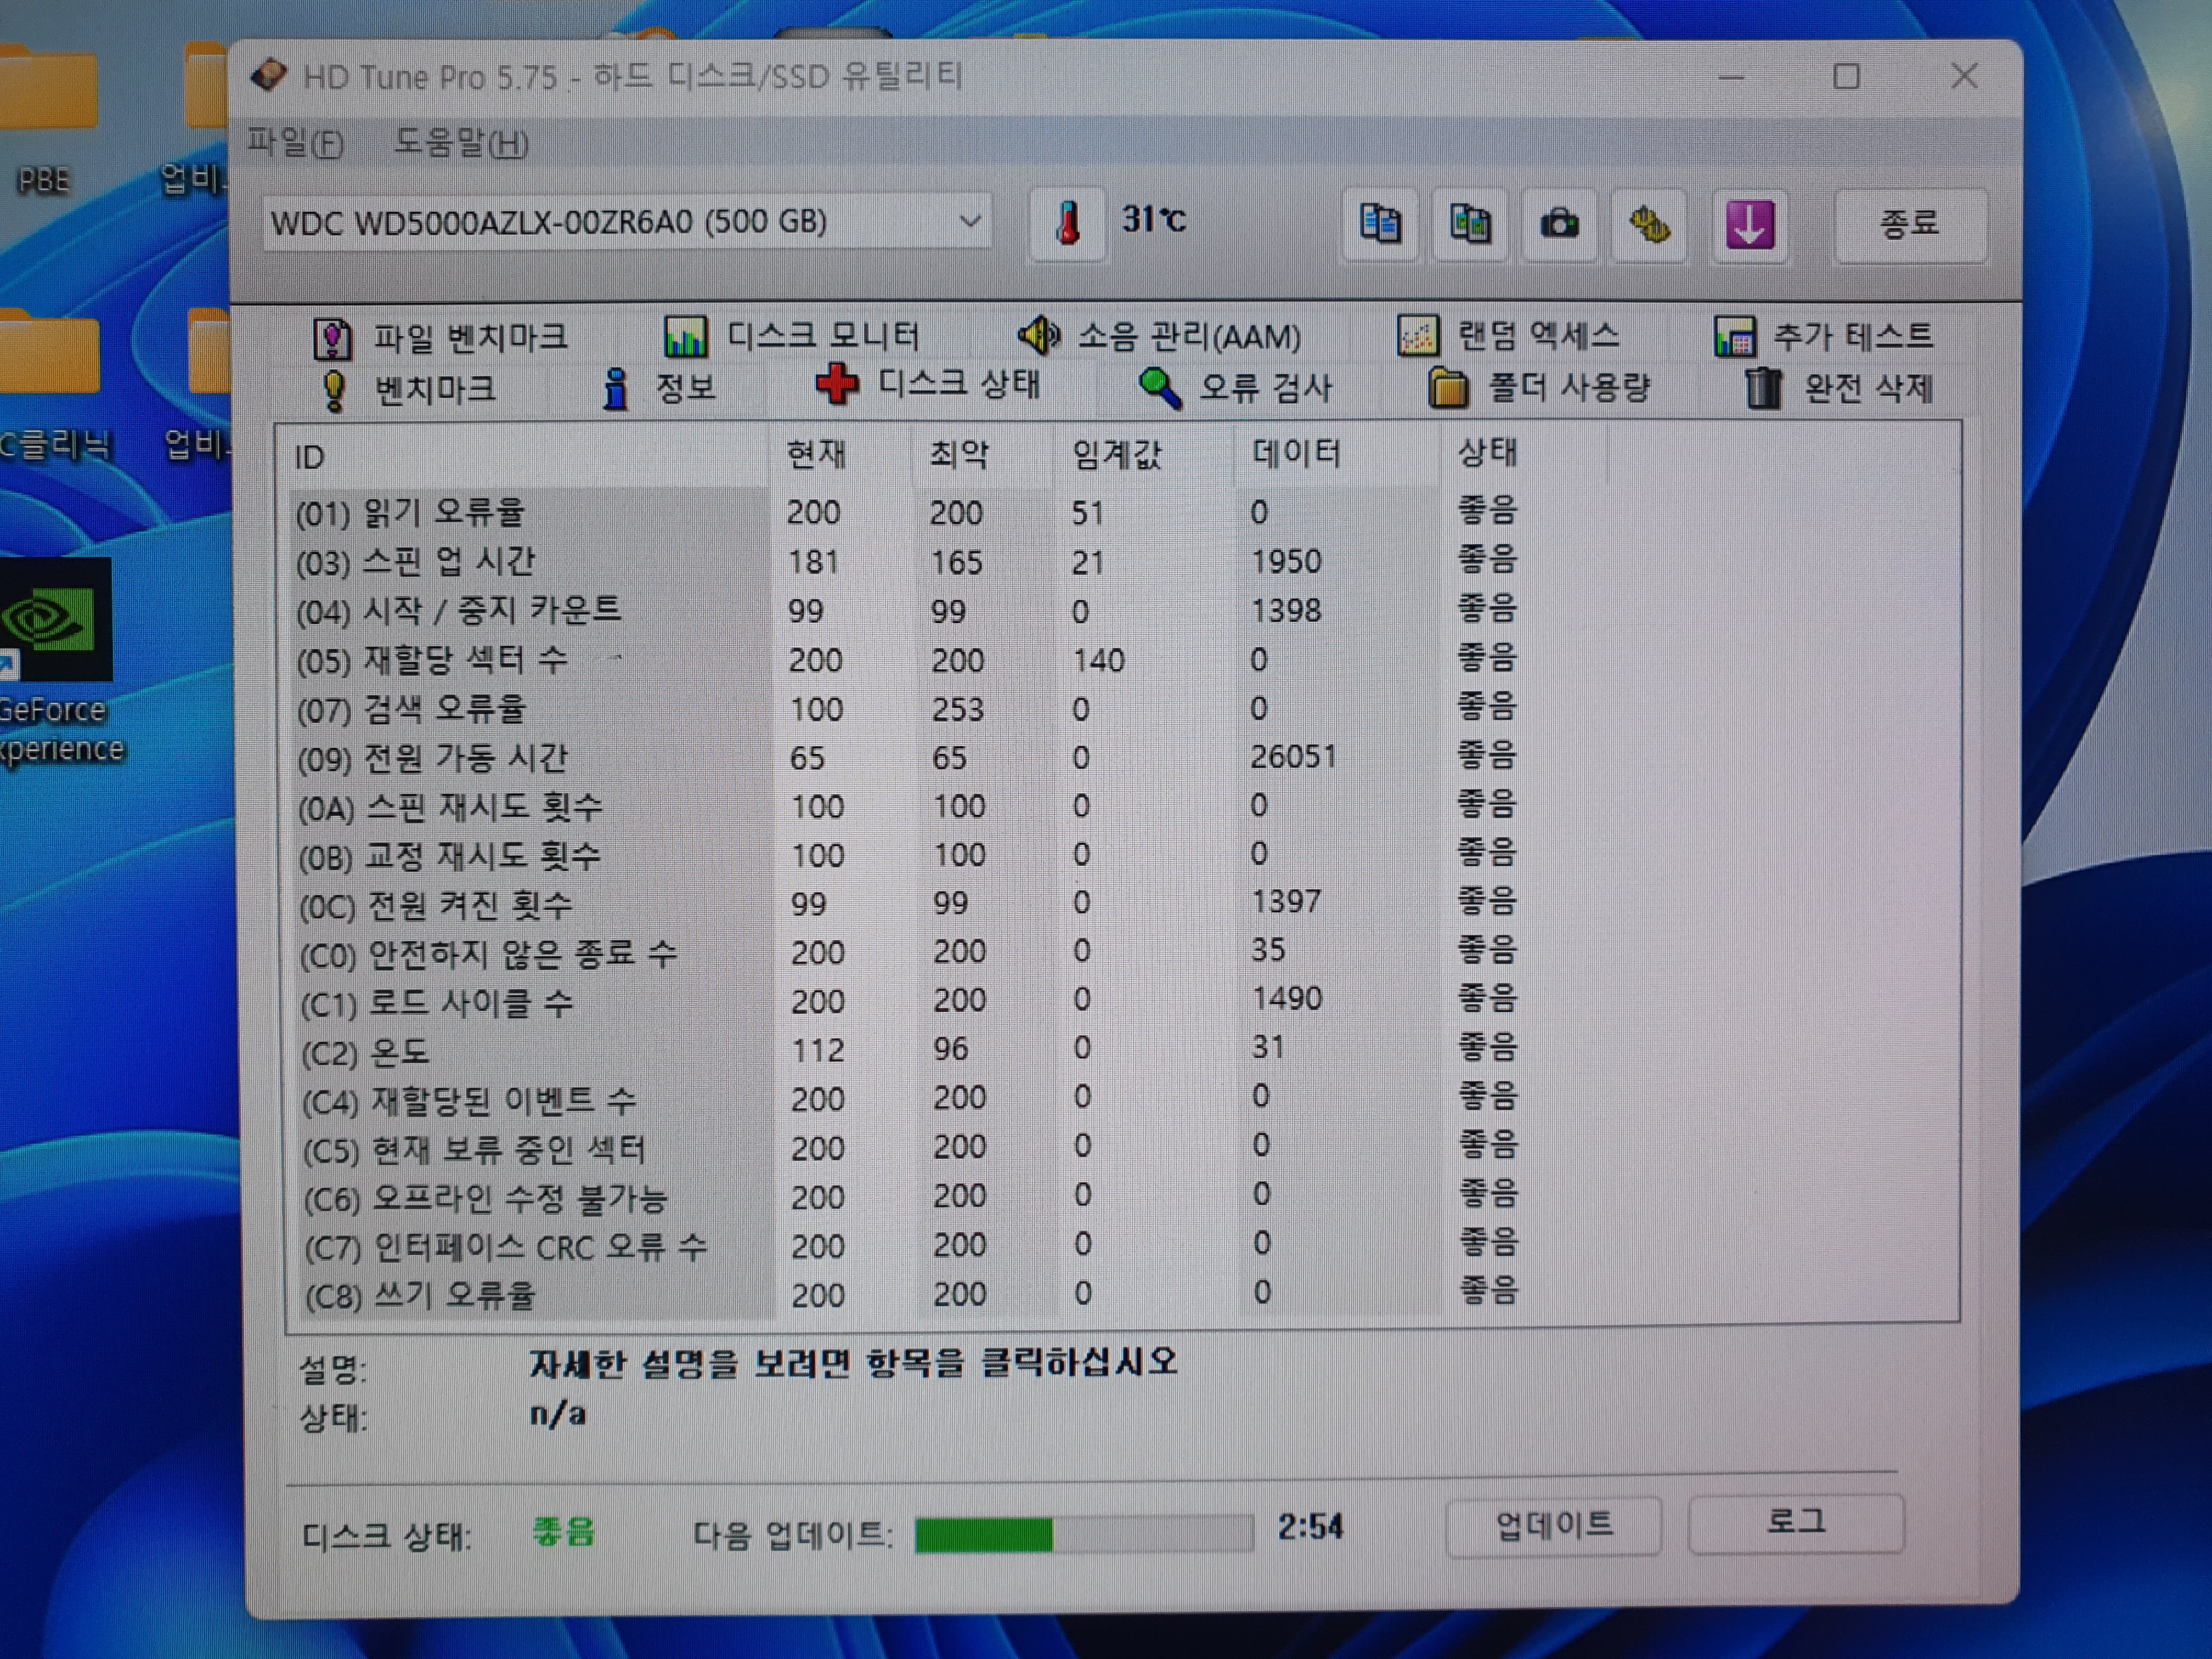Screen dimensions: 2212x1659
Task: Click the green 좋음 disk status text
Action: pos(563,1531)
